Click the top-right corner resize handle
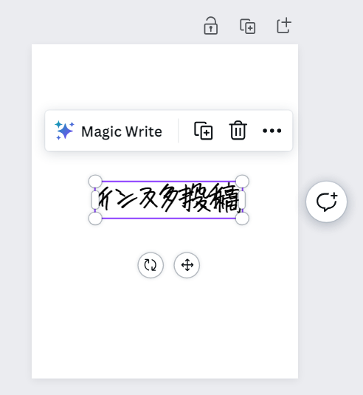The width and height of the screenshot is (363, 395). 242,182
